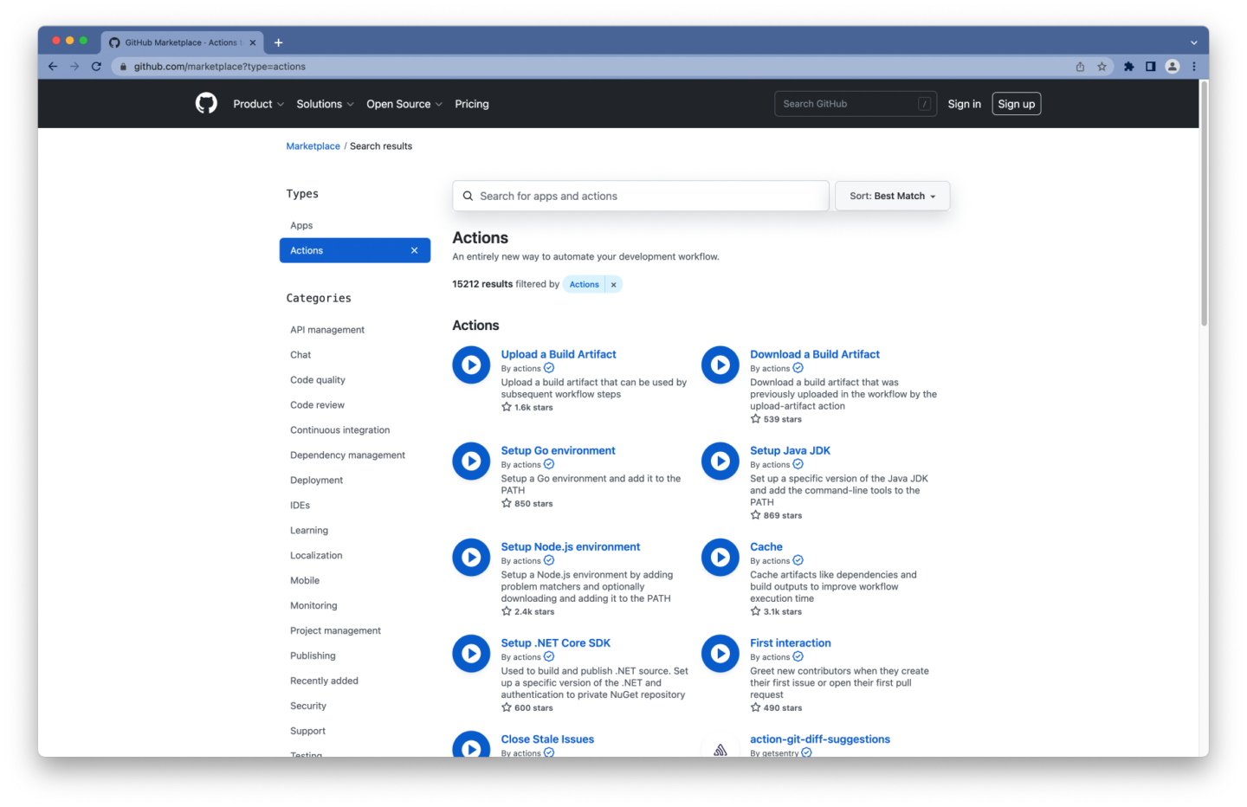1247x807 pixels.
Task: Click the browser back arrow
Action: coord(53,67)
